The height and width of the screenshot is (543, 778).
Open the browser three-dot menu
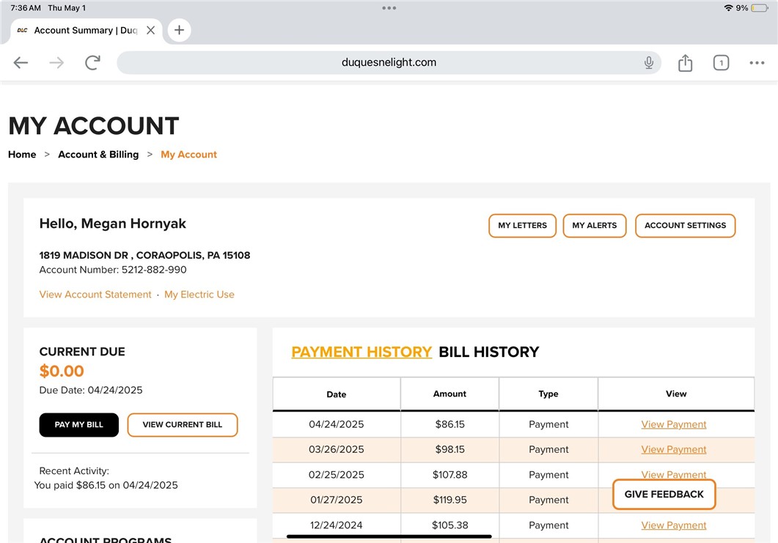(757, 63)
